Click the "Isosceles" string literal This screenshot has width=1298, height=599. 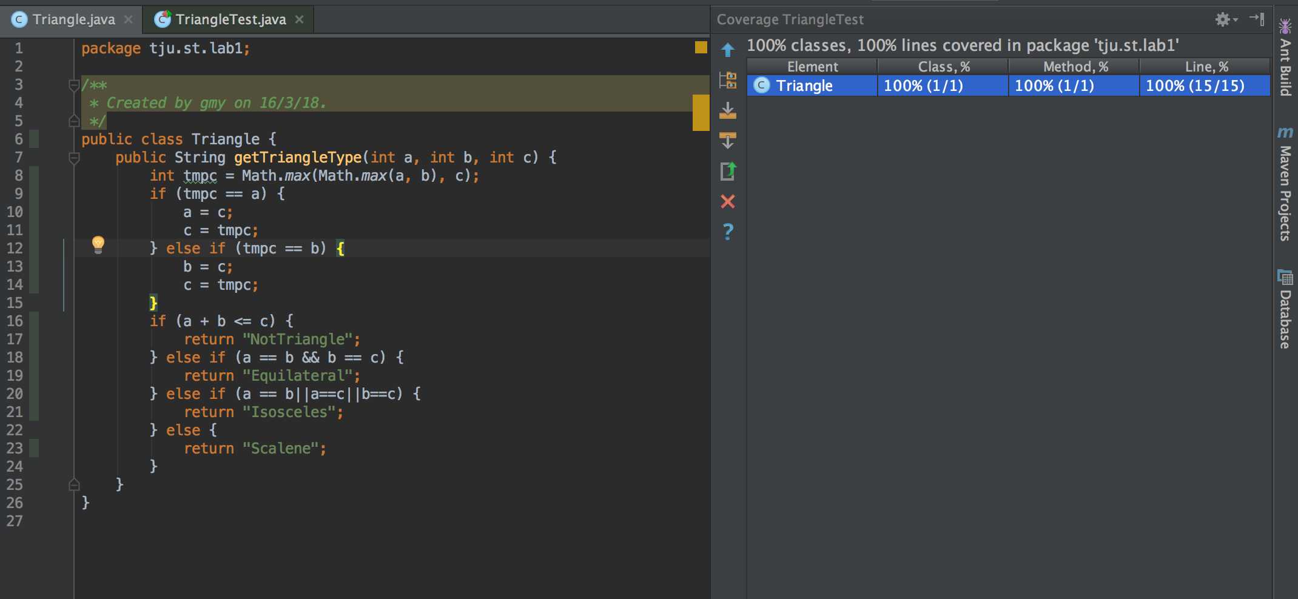point(289,412)
